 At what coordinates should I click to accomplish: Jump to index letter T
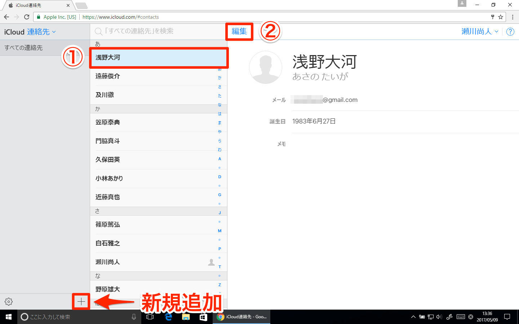tap(219, 267)
